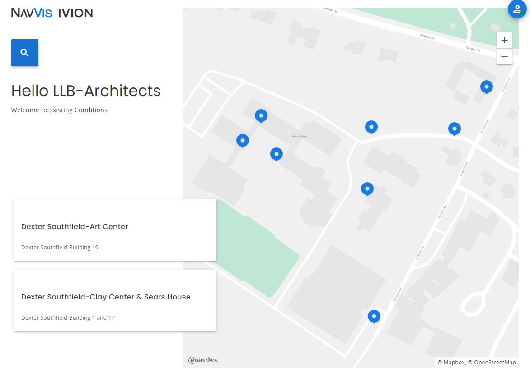
Task: Click the Dexter Southfield-Building 19 label
Action: coord(59,247)
